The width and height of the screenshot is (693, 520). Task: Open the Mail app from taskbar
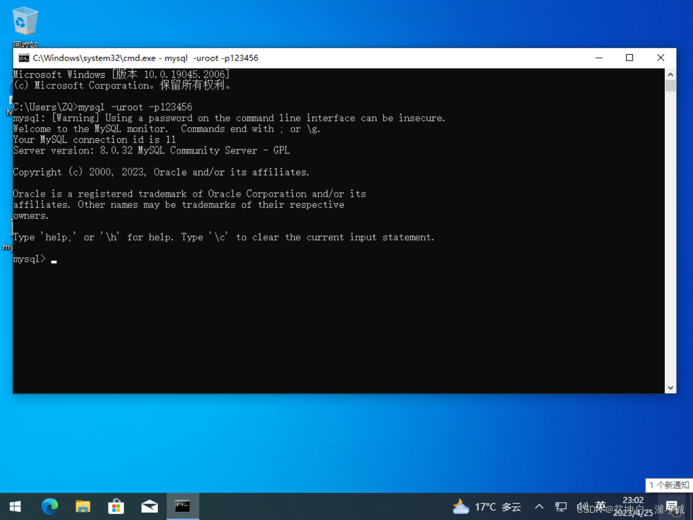pos(149,506)
